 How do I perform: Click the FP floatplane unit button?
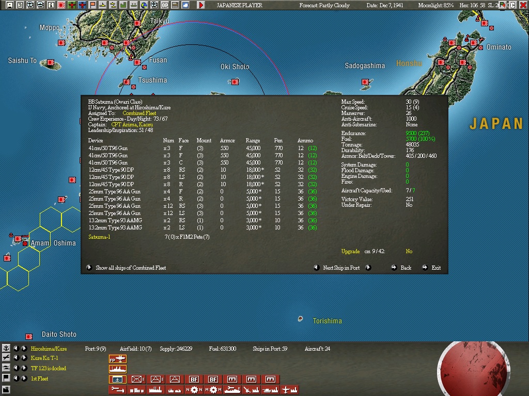117,359
